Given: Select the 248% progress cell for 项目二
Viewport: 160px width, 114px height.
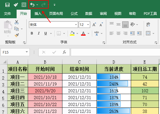Looking at the screenshot, I should 114,84.
